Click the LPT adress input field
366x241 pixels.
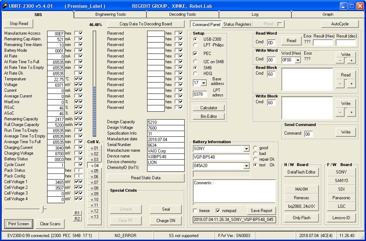point(200,94)
